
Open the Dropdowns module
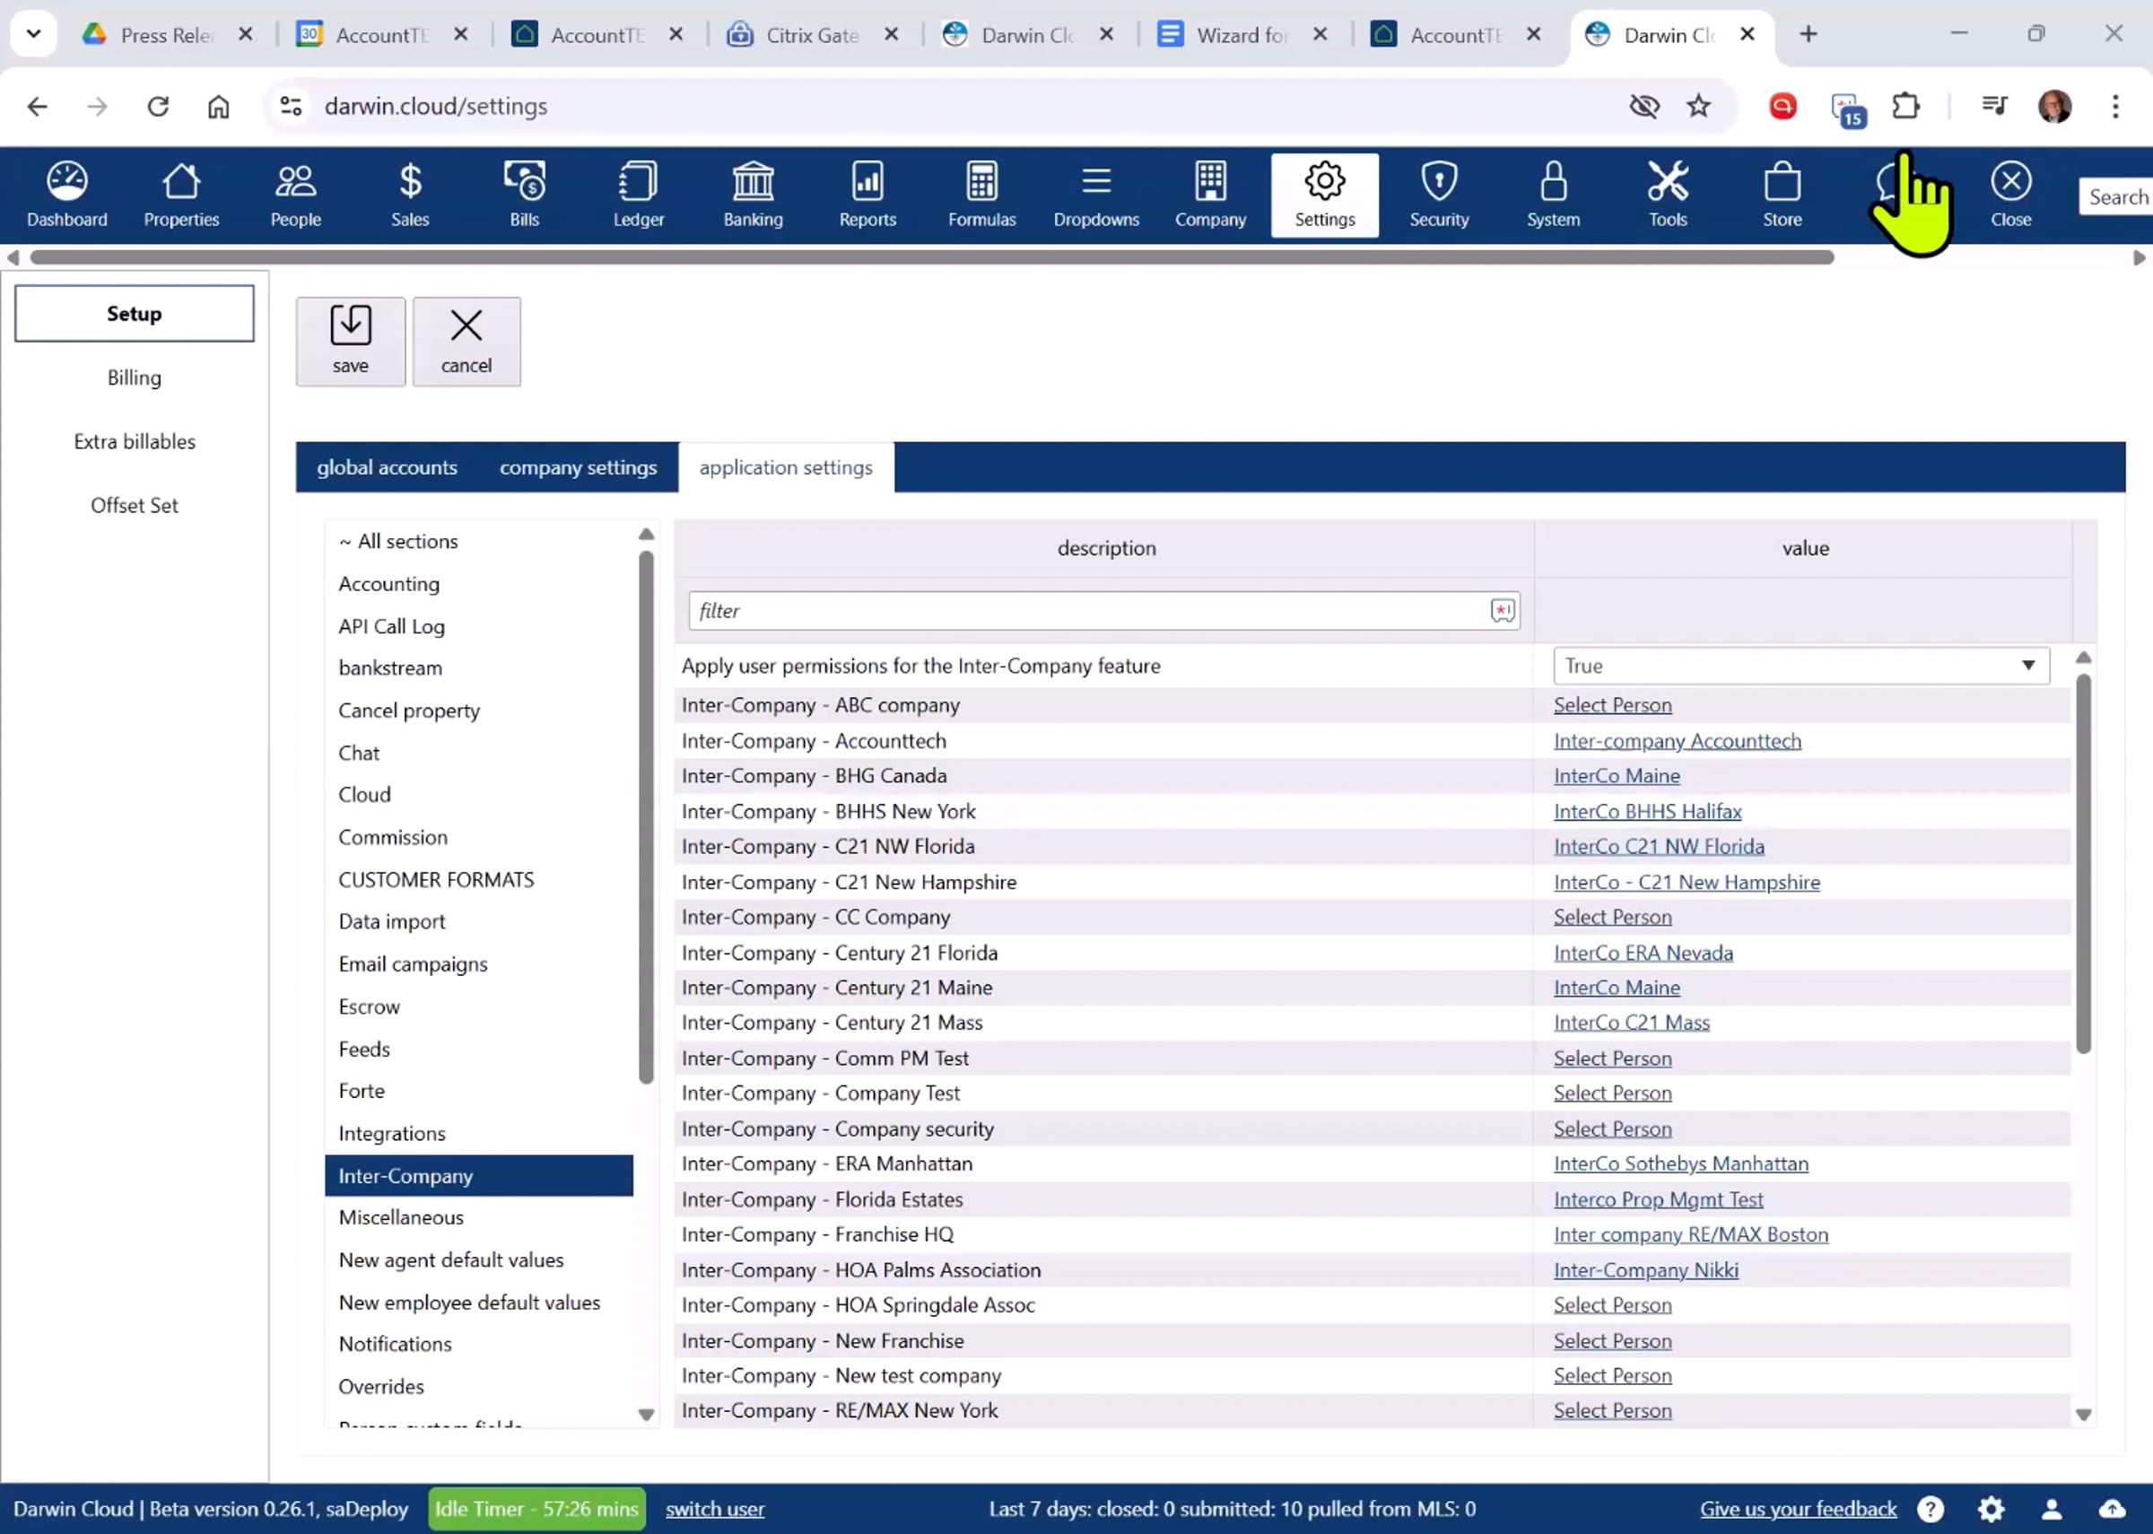[x=1096, y=196]
